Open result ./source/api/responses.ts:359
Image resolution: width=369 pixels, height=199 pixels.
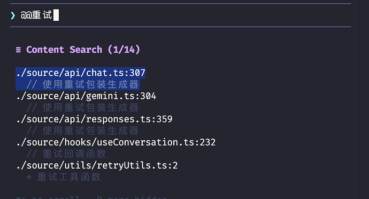tap(94, 119)
